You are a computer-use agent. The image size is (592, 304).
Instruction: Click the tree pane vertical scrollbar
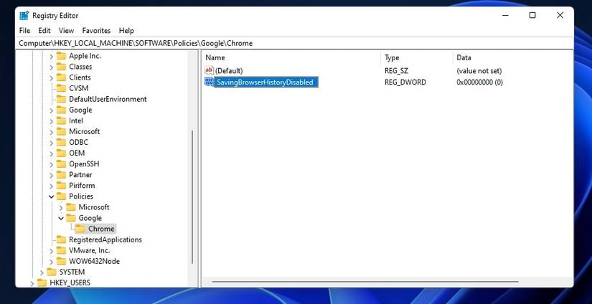click(192, 197)
